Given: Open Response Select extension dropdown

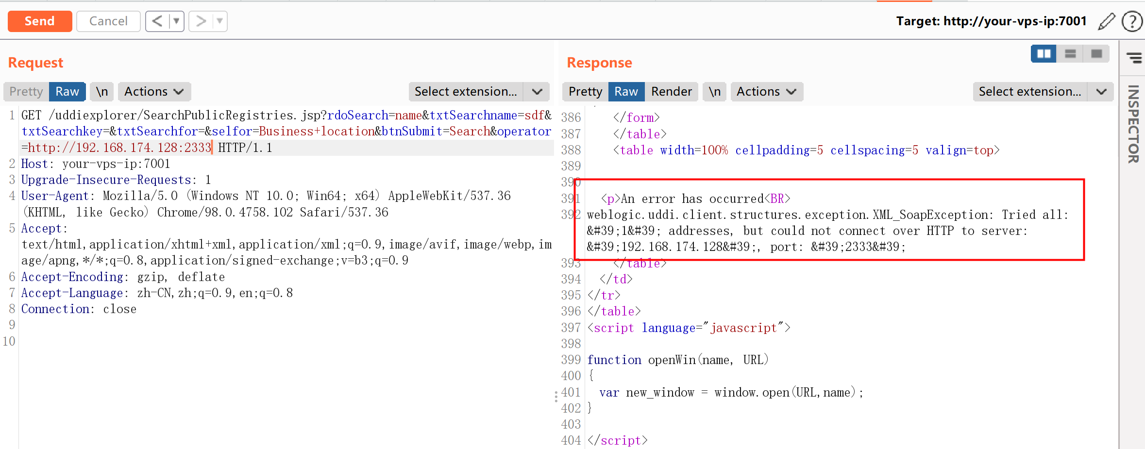Looking at the screenshot, I should pyautogui.click(x=1043, y=92).
